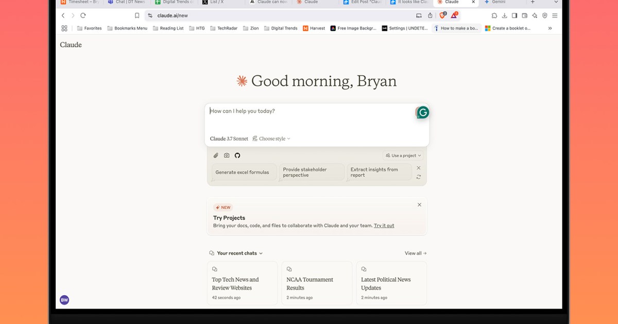Expand the Use a project dropdown
This screenshot has width=618, height=324.
403,155
